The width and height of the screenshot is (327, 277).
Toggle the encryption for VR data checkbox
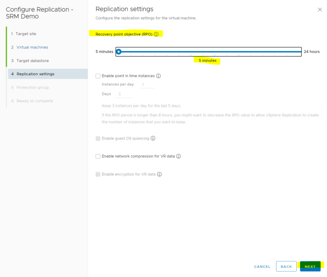[98, 175]
